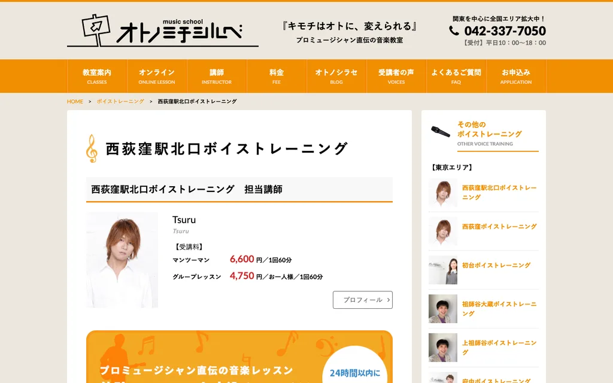Viewport: 613px width, 383px height.
Task: Open 西荻窪駅北口ボイストレーニング sidebar link
Action: (499, 193)
